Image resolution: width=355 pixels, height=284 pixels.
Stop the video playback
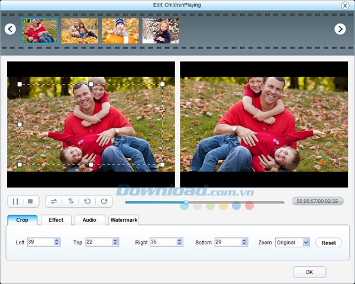[x=31, y=201]
